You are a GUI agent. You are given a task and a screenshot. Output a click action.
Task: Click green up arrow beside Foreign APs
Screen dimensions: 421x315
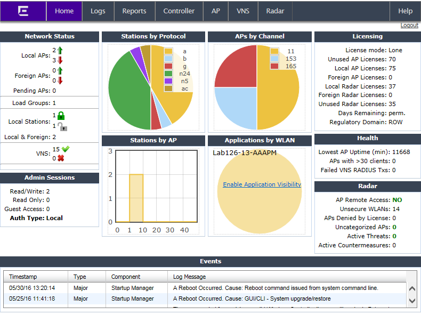click(x=60, y=70)
